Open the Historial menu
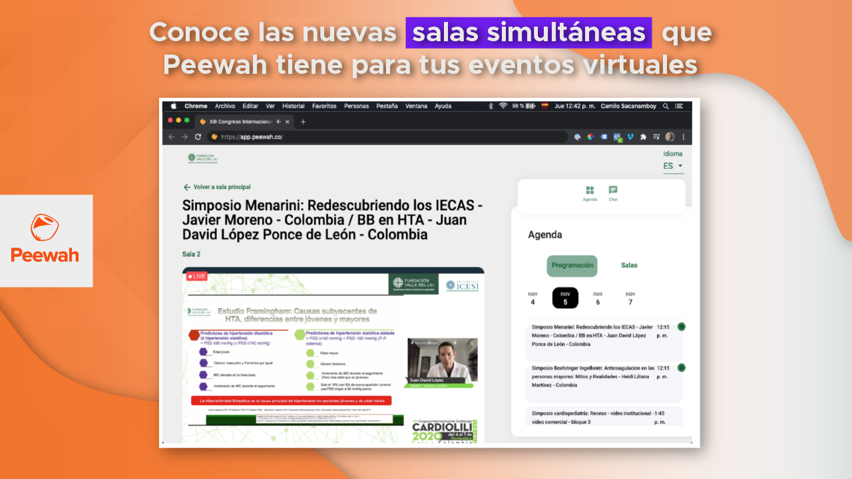852x479 pixels. point(294,106)
